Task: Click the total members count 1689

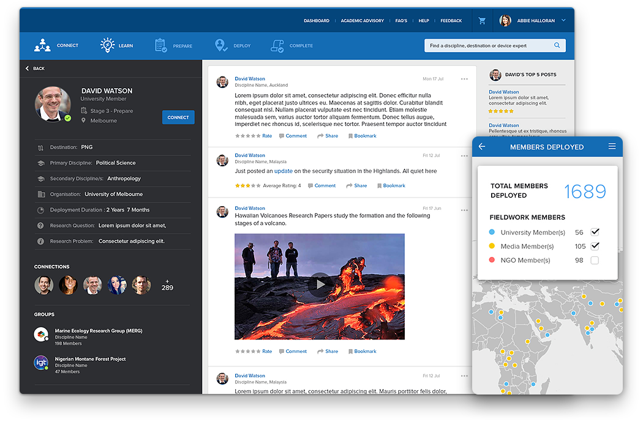Action: pos(585,191)
